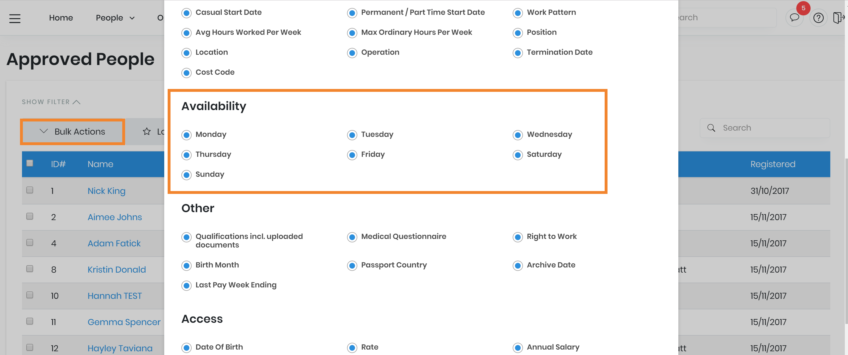Open the chat messages notification icon
This screenshot has height=355, width=848.
click(x=794, y=18)
